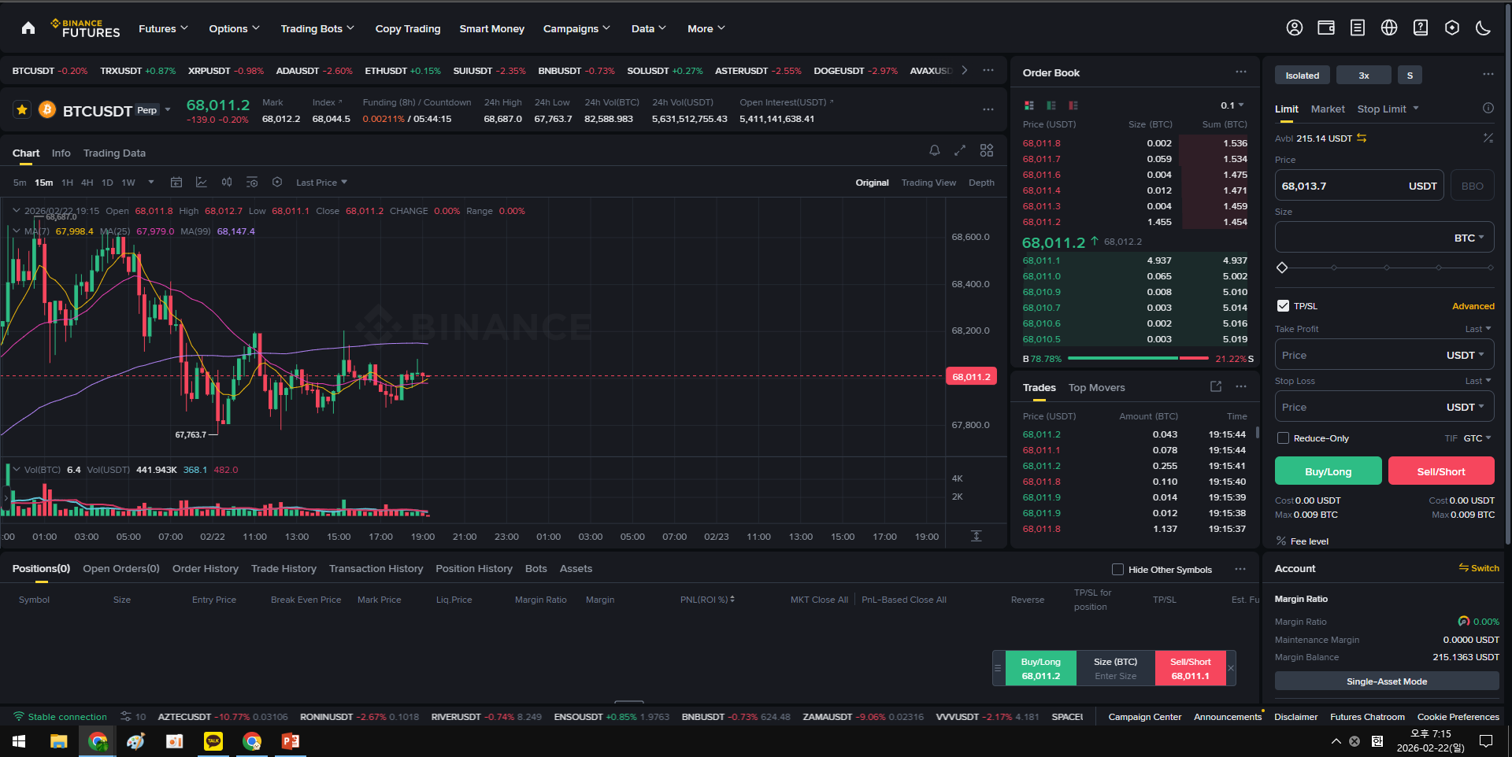Viewport: 1512px width, 757px height.
Task: Open BTCUSDT Perp symbol selector dropdown
Action: click(x=167, y=110)
